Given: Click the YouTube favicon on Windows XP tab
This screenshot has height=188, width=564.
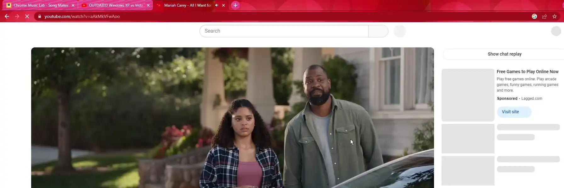Looking at the screenshot, I should [84, 5].
